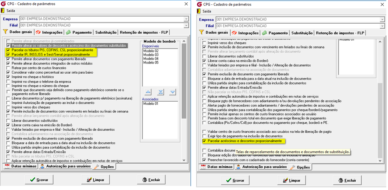Close the left CPG Cadastro de parâmetros window
Image resolution: width=388 pixels, height=190 pixels.
pyautogui.click(x=186, y=4)
